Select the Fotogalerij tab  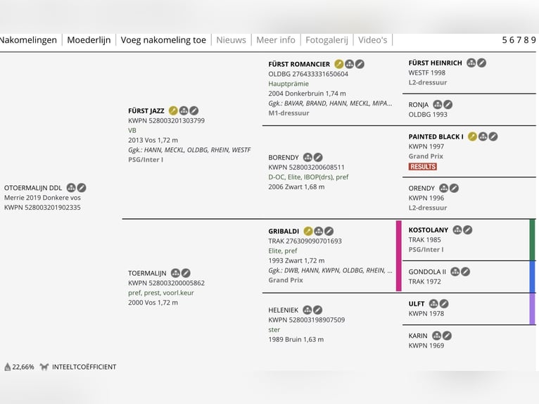pos(326,40)
